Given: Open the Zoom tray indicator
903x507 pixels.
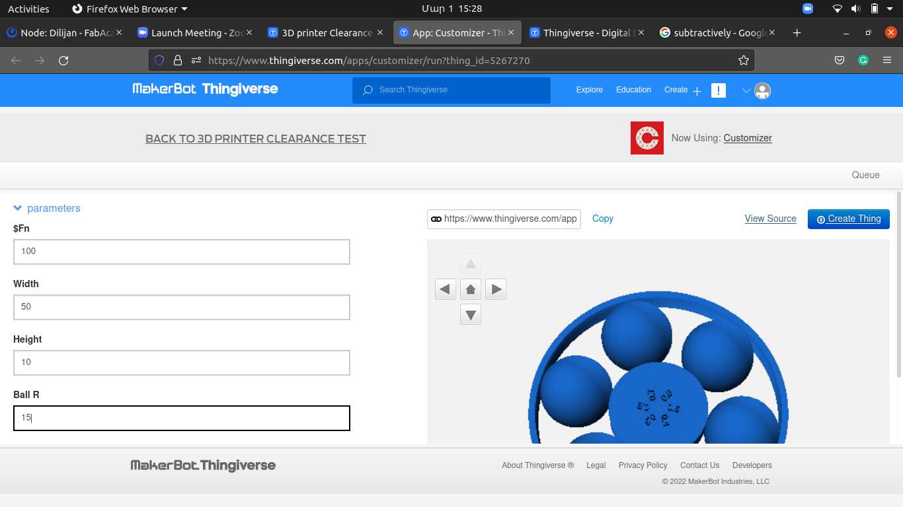Looking at the screenshot, I should click(x=808, y=9).
